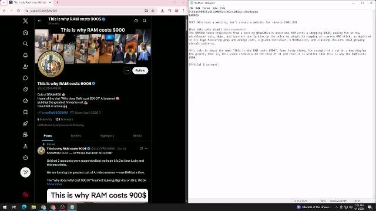Open Notepad File menu
The image size is (376, 211).
[x=192, y=8]
